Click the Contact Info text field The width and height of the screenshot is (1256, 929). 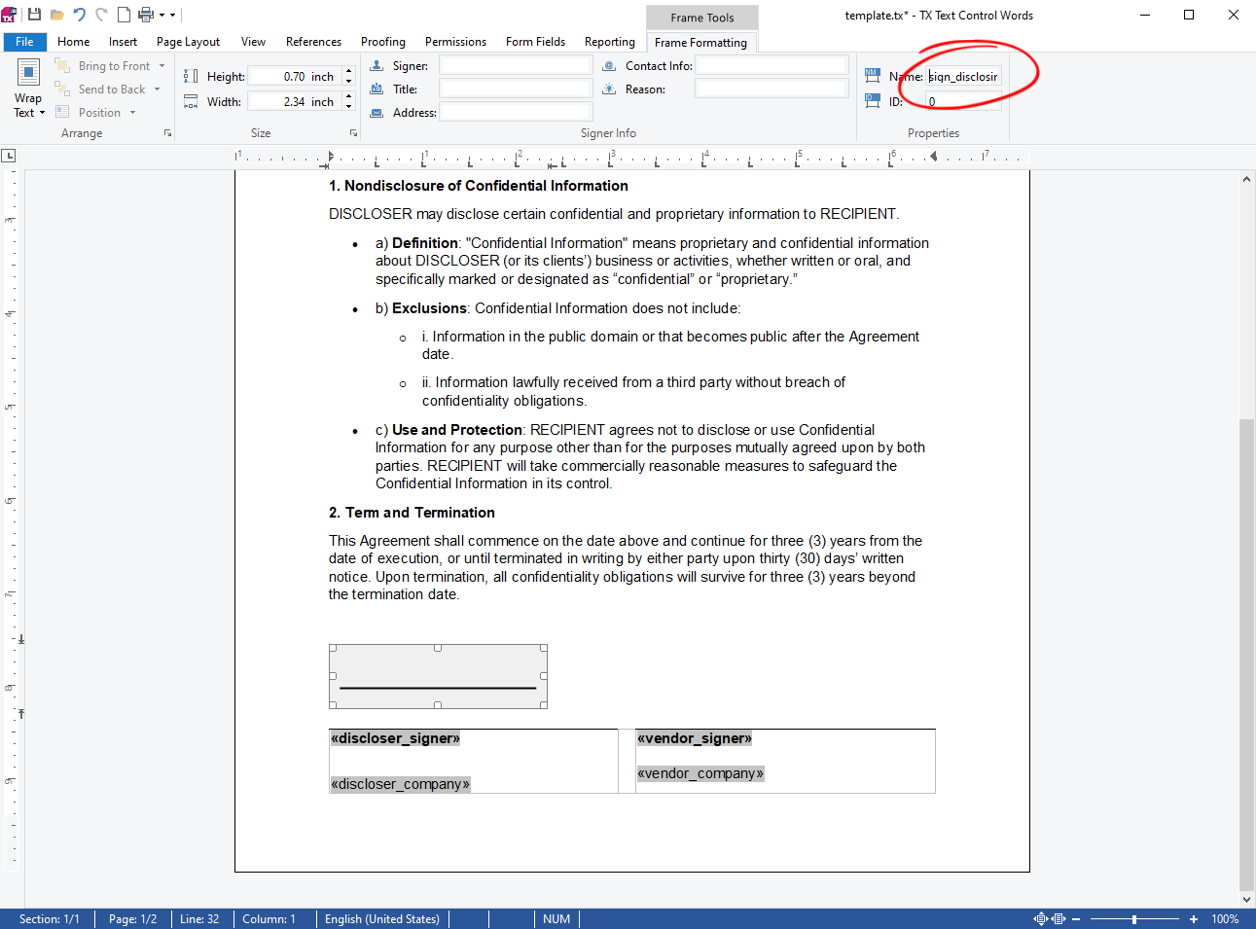coord(772,65)
